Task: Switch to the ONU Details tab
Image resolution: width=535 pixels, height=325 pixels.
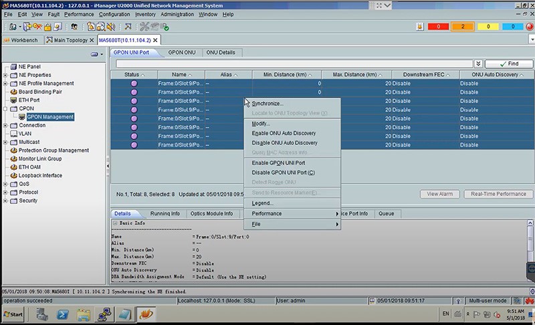Action: tap(221, 53)
